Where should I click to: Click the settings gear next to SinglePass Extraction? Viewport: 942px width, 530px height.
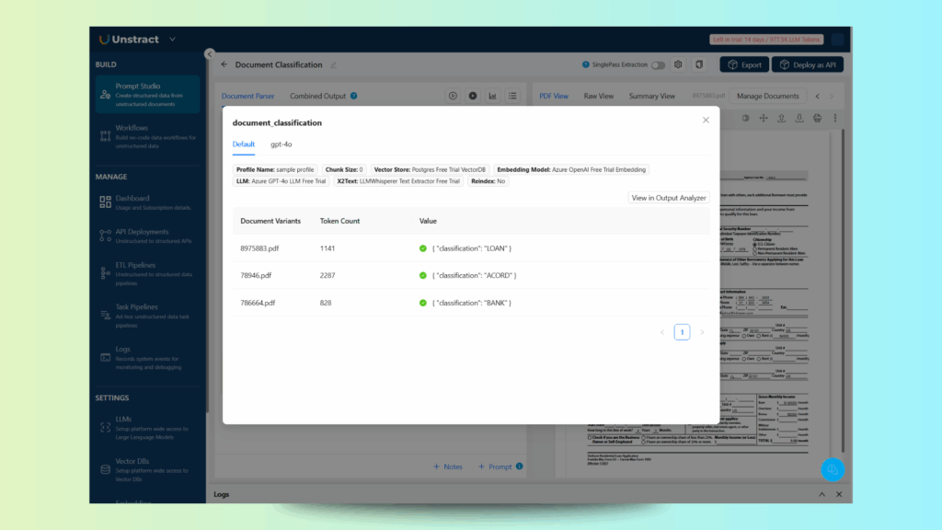(x=678, y=64)
